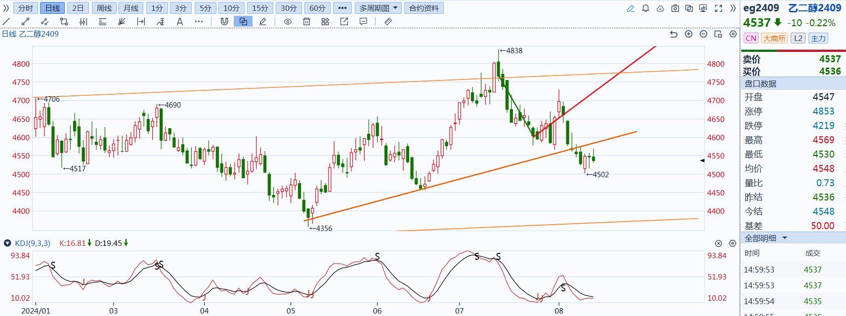Open the 多周期图 dropdown
Viewport: 846px width, 316px height.
(378, 8)
